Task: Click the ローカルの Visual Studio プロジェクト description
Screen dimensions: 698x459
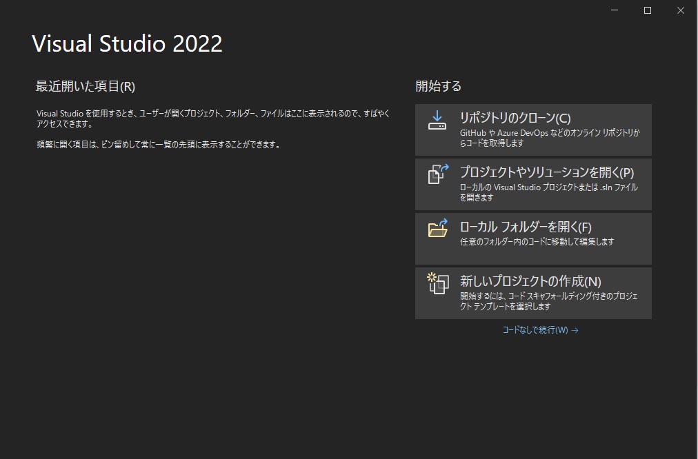Action: click(549, 192)
